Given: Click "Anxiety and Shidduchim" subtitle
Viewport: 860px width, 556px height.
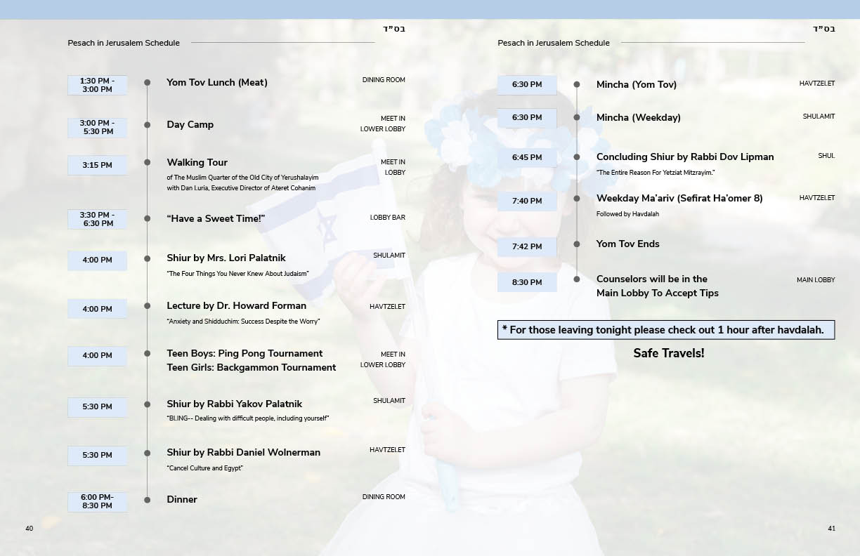Looking at the screenshot, I should (x=243, y=322).
